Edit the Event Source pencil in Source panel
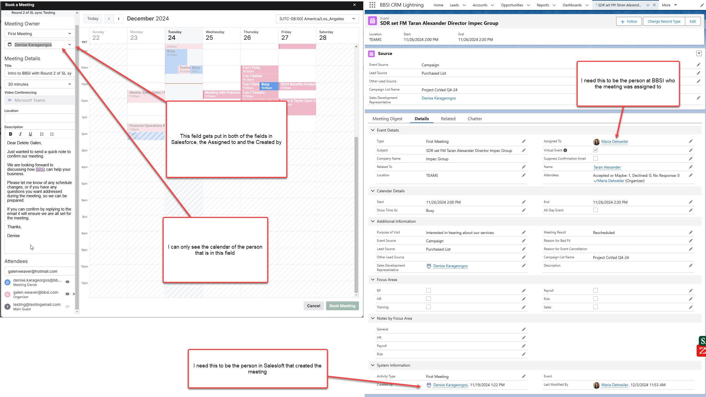This screenshot has width=706, height=397. coord(698,65)
